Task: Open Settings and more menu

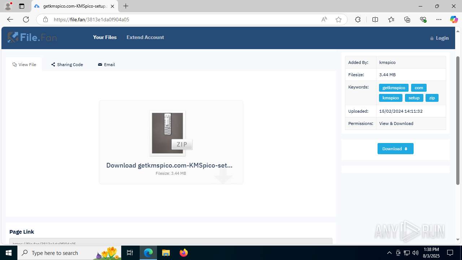Action: (439, 19)
